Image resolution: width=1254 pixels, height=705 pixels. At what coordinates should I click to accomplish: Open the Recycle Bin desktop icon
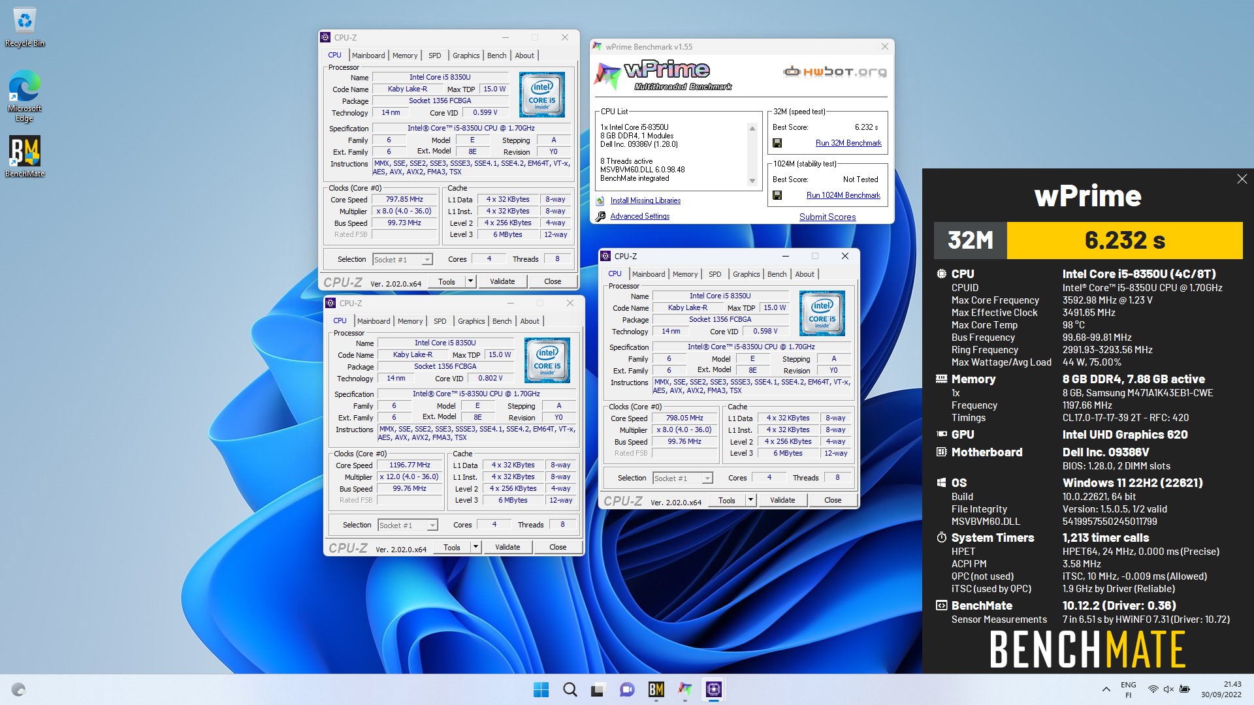24,27
